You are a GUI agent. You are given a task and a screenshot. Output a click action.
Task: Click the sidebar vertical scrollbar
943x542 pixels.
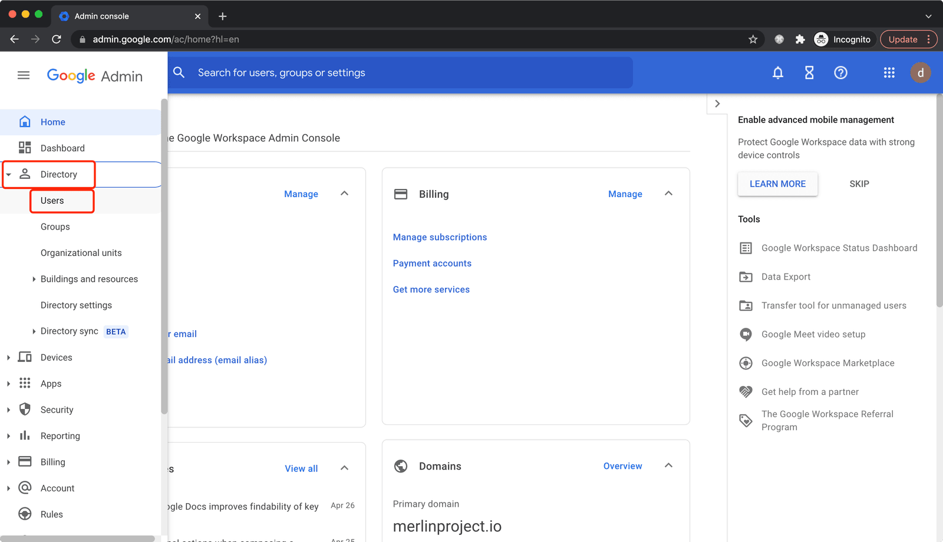(x=164, y=256)
